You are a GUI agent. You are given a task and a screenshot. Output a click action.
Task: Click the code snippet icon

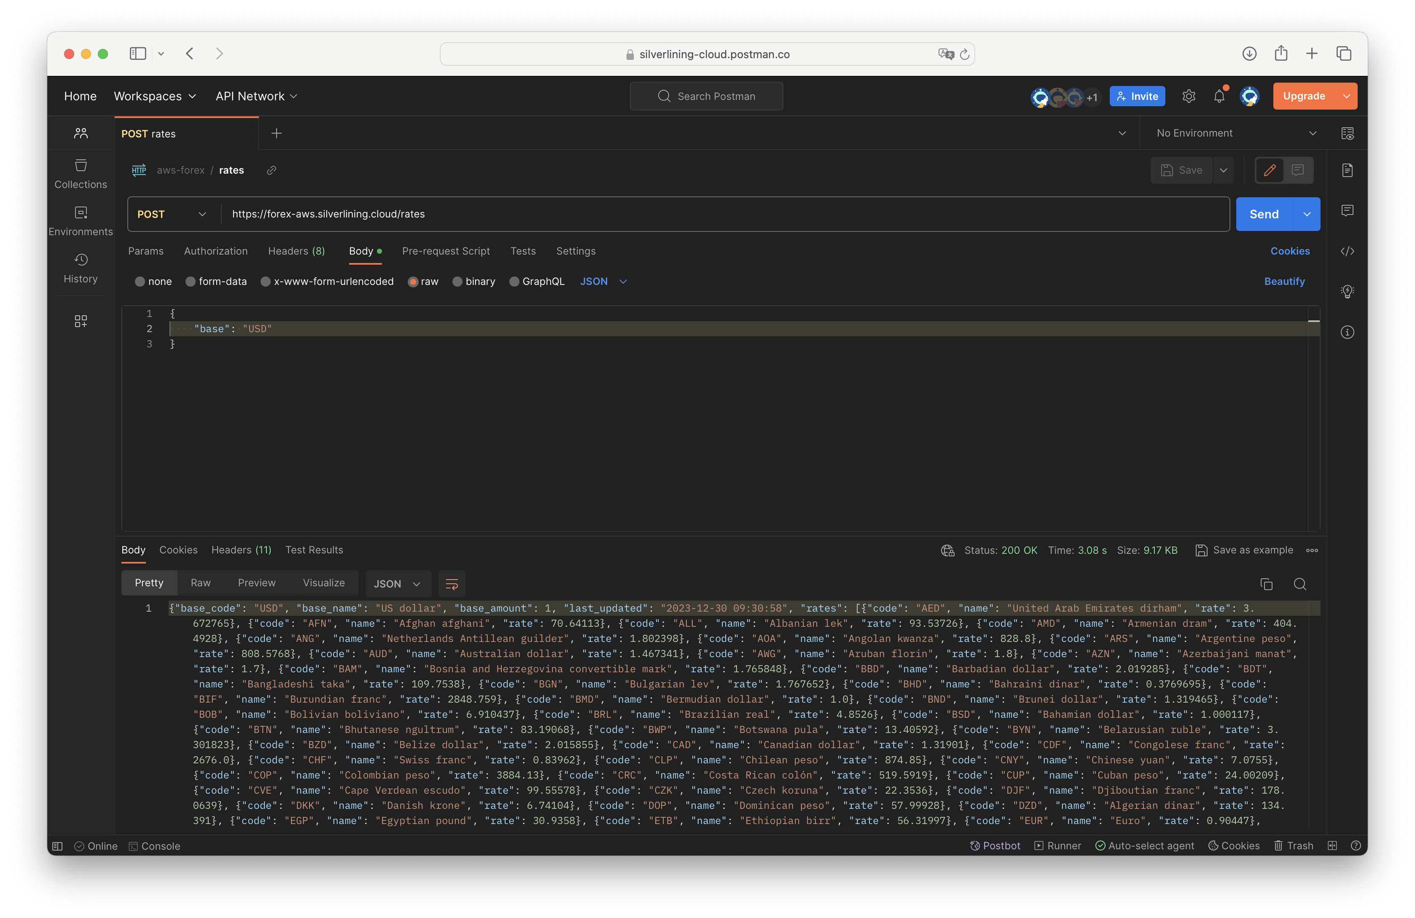1347,251
